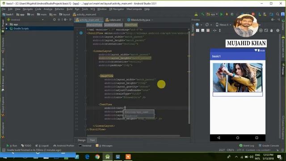Open Project panel settings gear
This screenshot has height=161, width=286.
click(65, 20)
